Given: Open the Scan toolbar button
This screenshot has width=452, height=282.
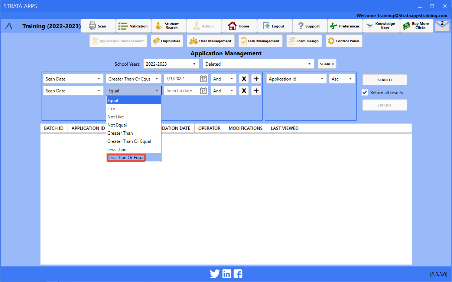Looking at the screenshot, I should coord(98,26).
